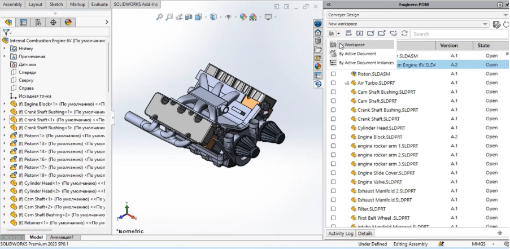The width and height of the screenshot is (510, 249).
Task: Click the Edit Appearance color ball icon
Action: pyautogui.click(x=243, y=17)
